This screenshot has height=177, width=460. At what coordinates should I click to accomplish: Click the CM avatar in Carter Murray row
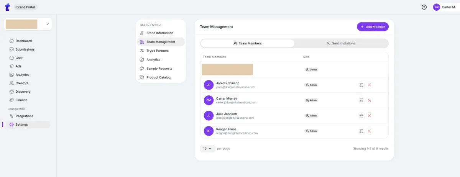coord(209,100)
